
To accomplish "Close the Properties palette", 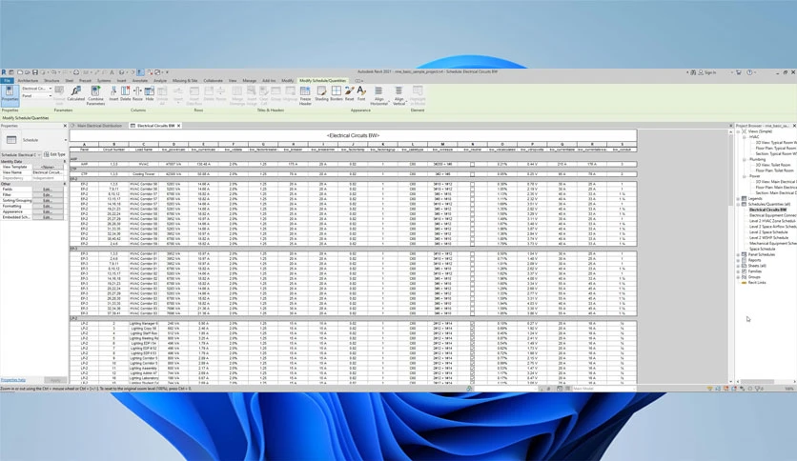I will coord(65,126).
